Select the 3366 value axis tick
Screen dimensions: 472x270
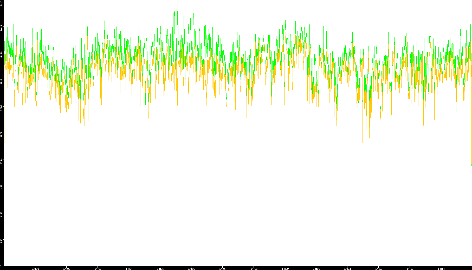click(2, 108)
